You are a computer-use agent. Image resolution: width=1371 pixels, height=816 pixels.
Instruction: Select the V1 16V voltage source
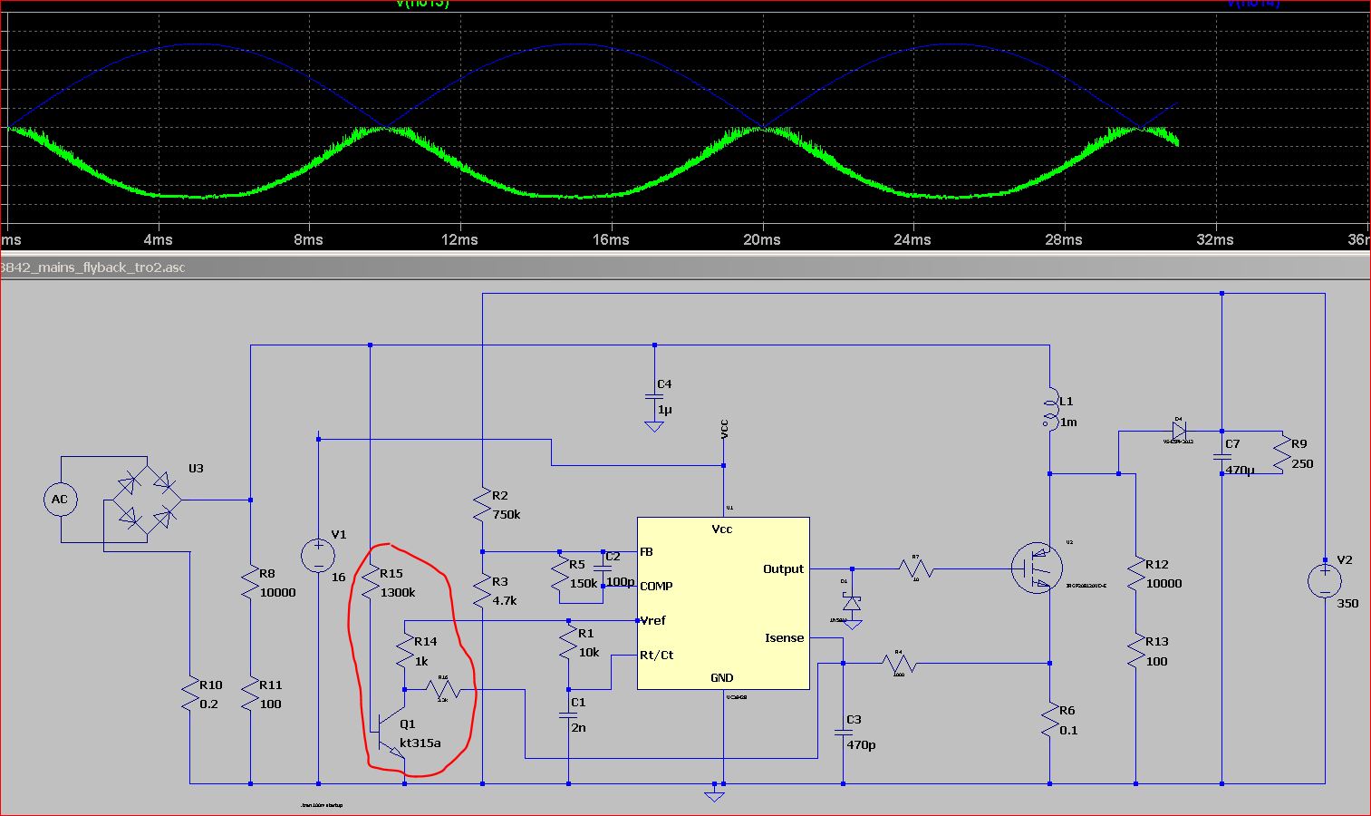click(x=318, y=555)
